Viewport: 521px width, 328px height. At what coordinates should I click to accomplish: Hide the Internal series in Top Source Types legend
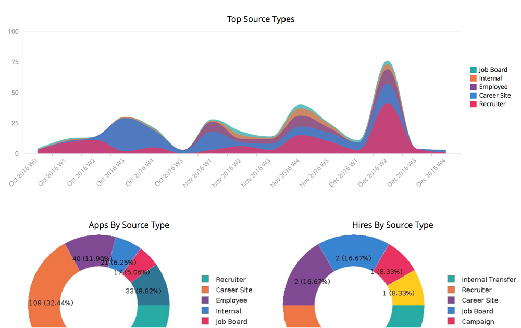[x=490, y=78]
